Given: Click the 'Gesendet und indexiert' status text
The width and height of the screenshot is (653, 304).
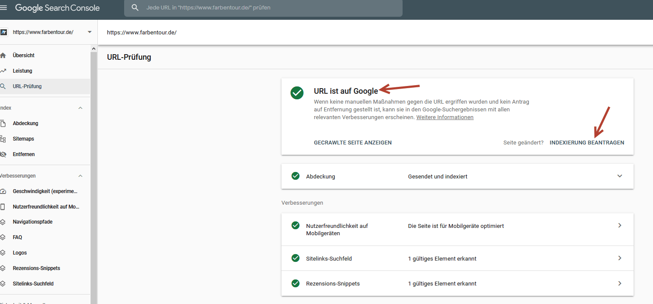Looking at the screenshot, I should click(x=437, y=176).
